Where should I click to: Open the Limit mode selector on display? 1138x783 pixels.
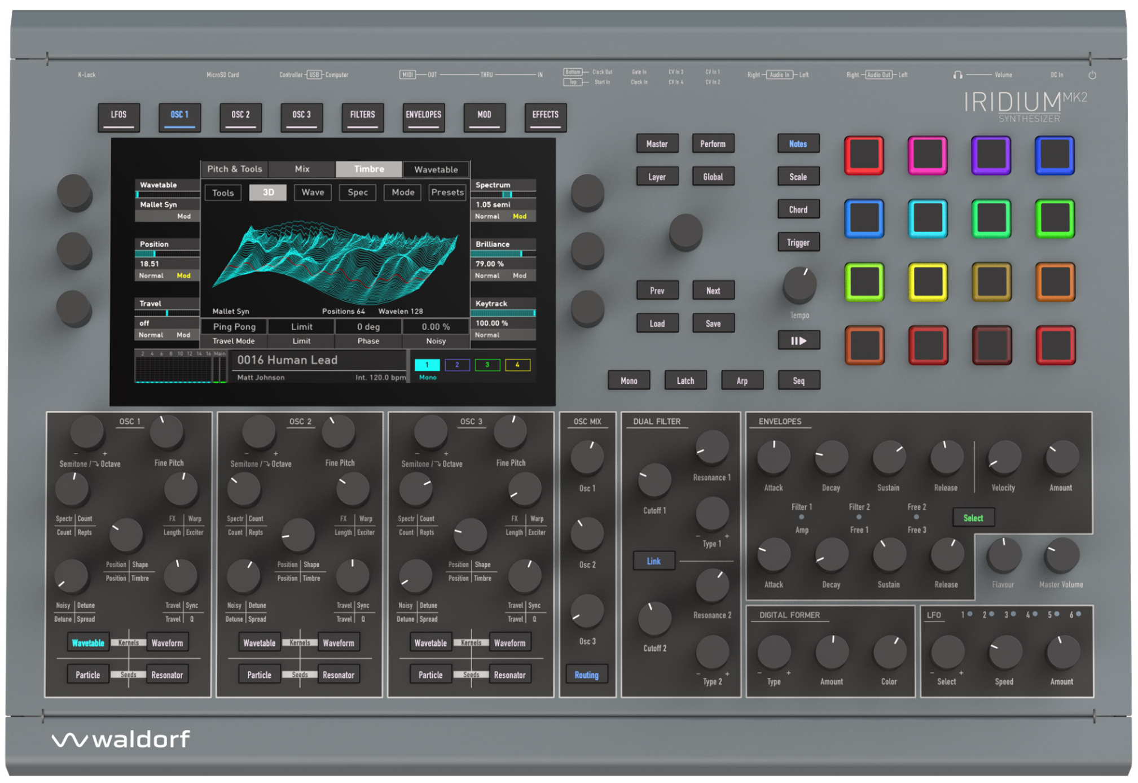301,326
